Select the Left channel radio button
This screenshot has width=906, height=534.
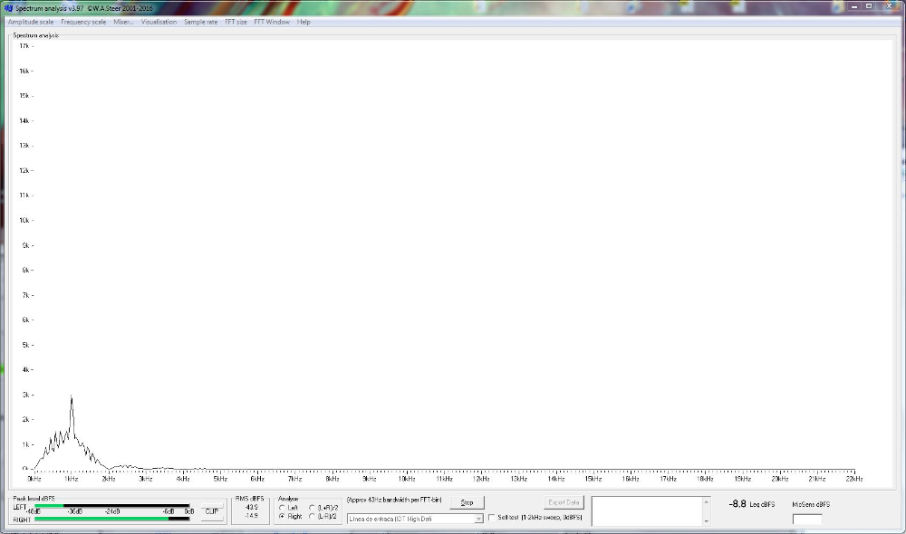(282, 508)
